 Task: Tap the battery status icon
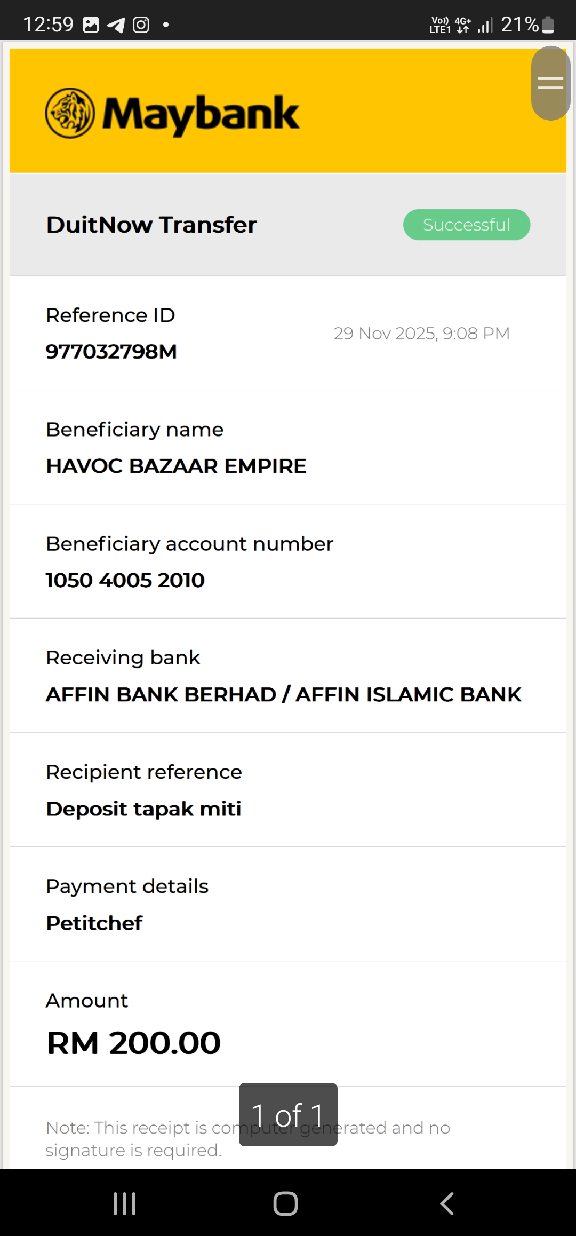click(548, 25)
